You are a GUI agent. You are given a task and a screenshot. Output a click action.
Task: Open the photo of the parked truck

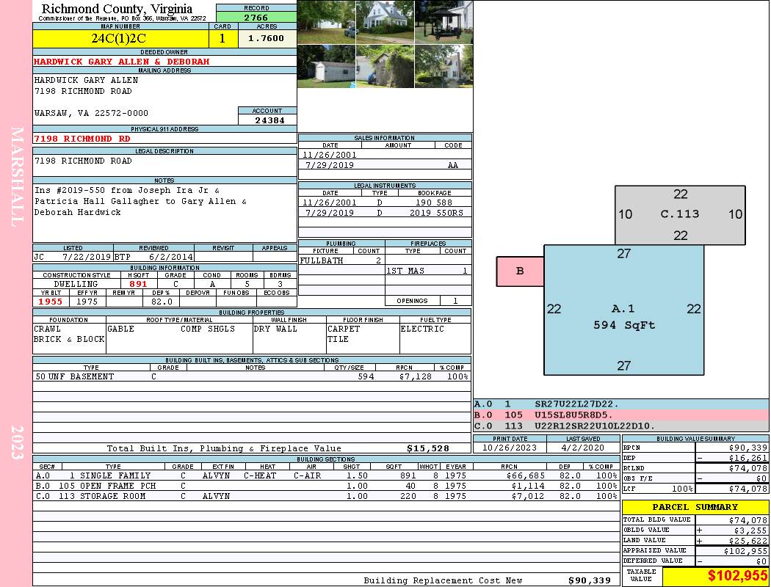[x=326, y=22]
